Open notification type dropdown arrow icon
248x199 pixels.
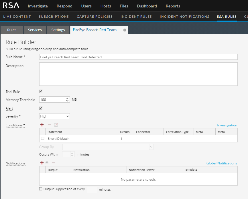tap(47, 163)
